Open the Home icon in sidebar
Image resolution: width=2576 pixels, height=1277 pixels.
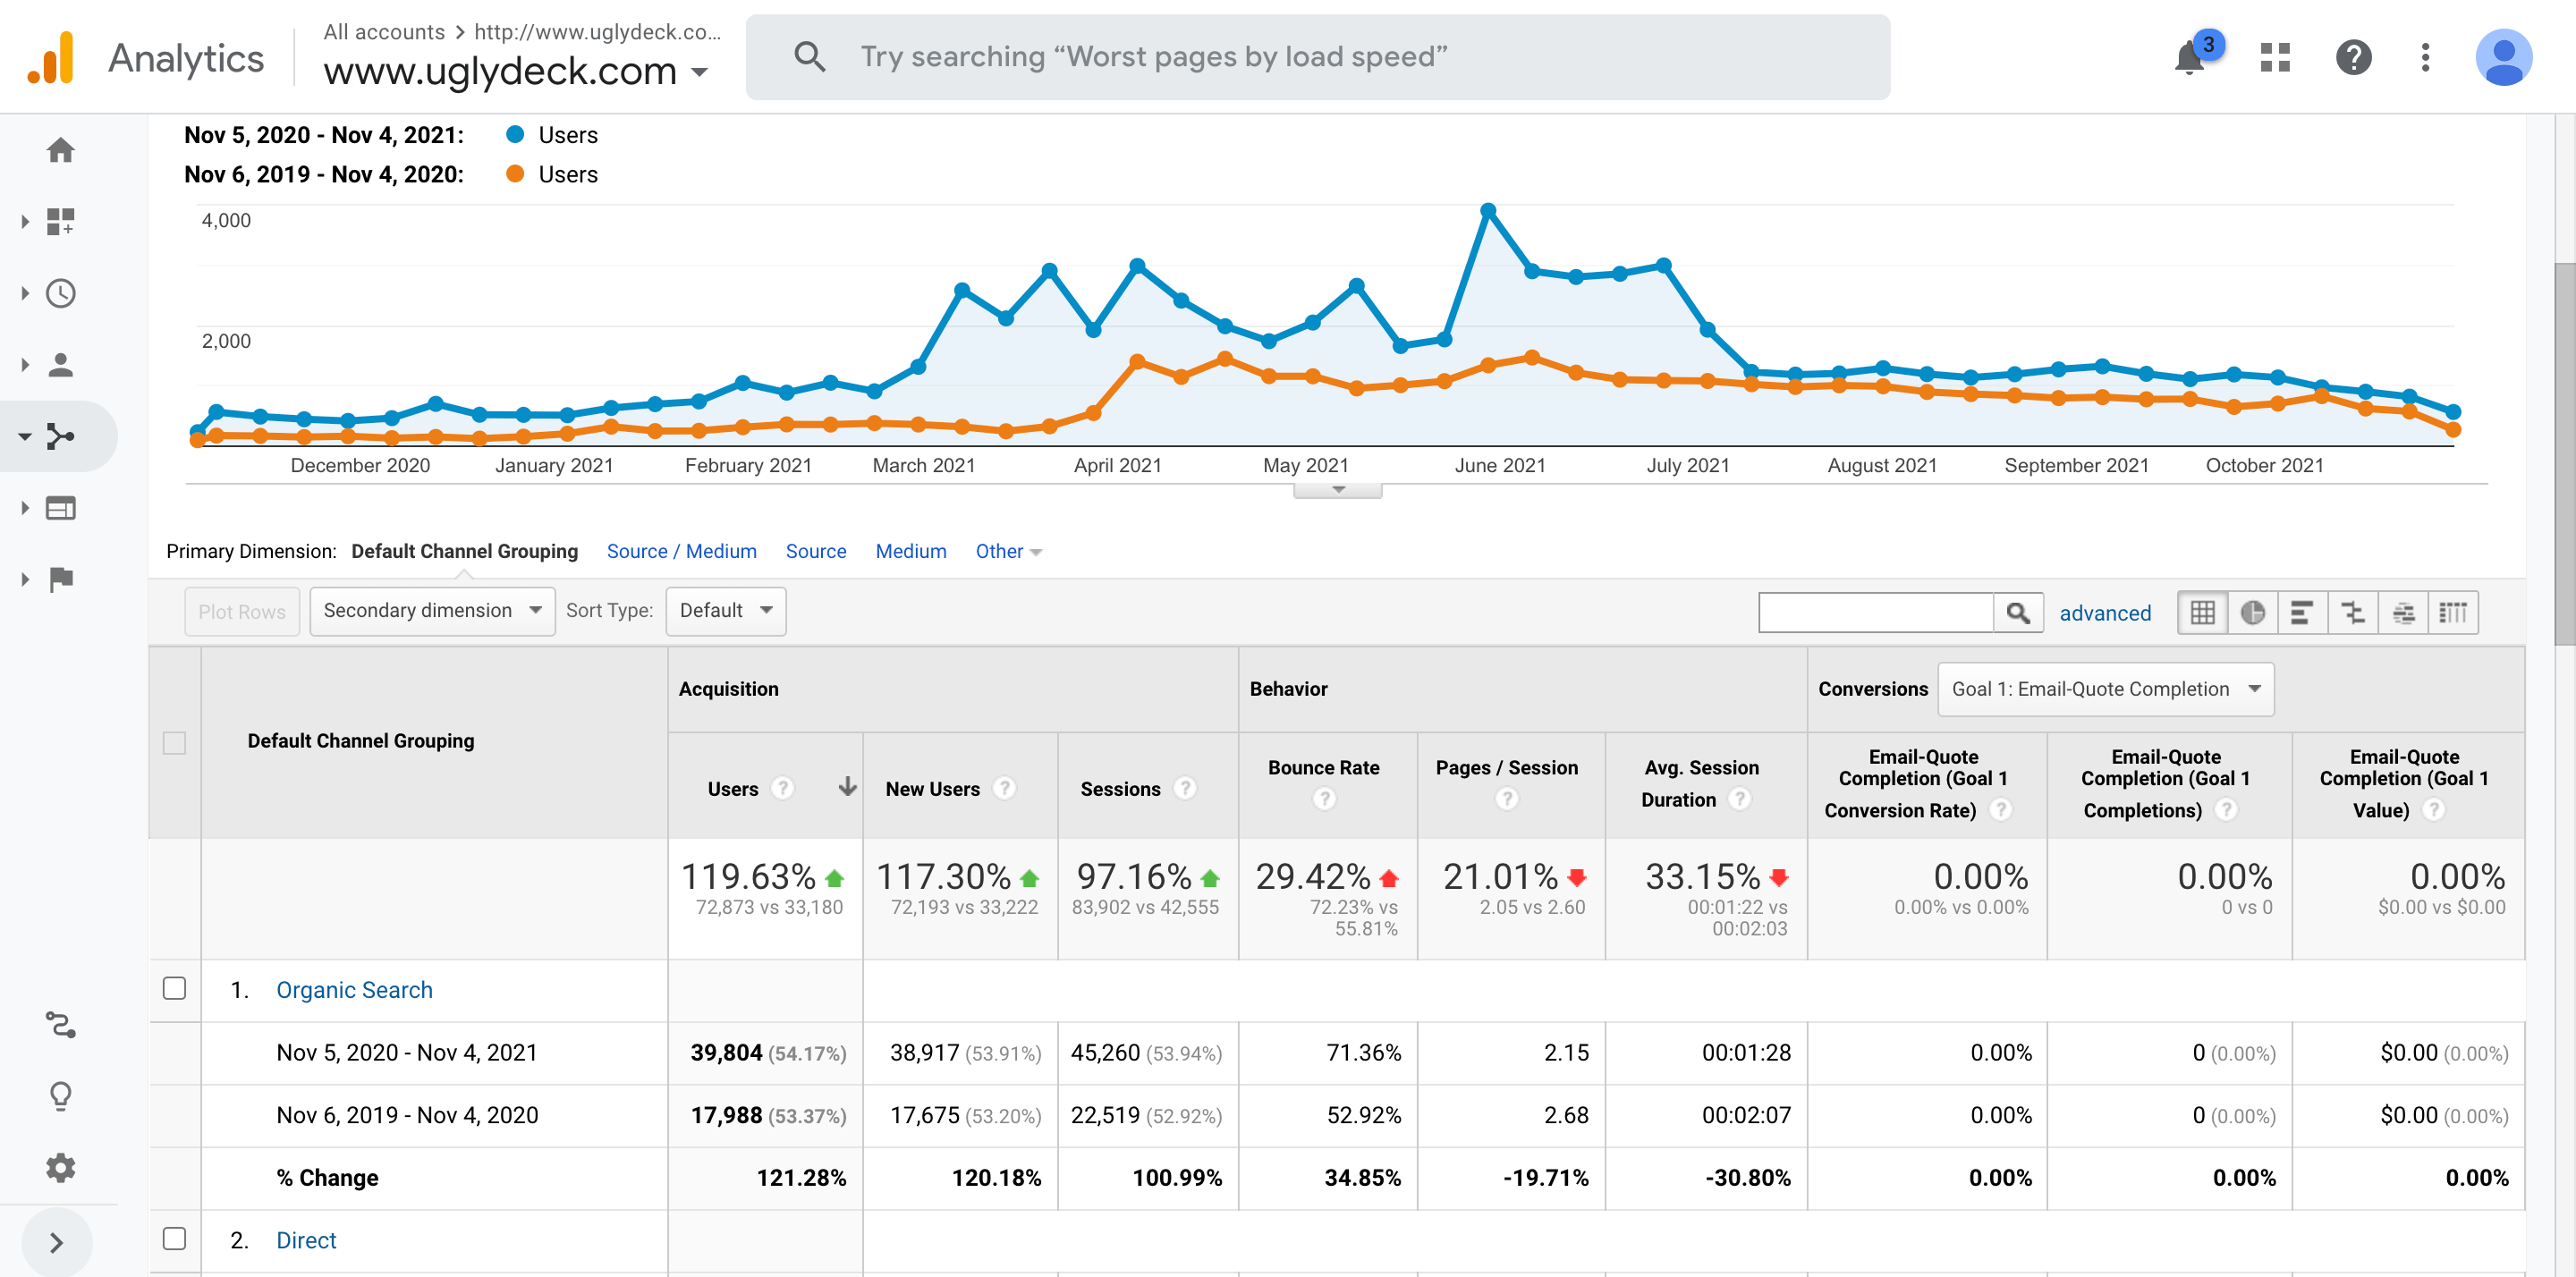(x=61, y=150)
